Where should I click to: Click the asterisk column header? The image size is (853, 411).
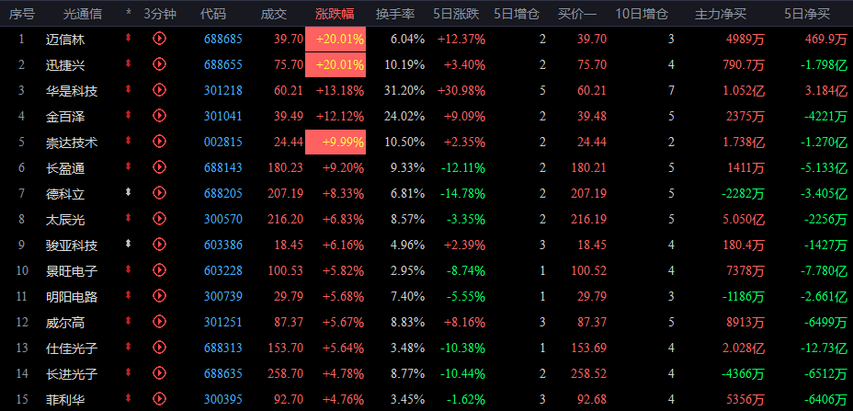point(129,13)
